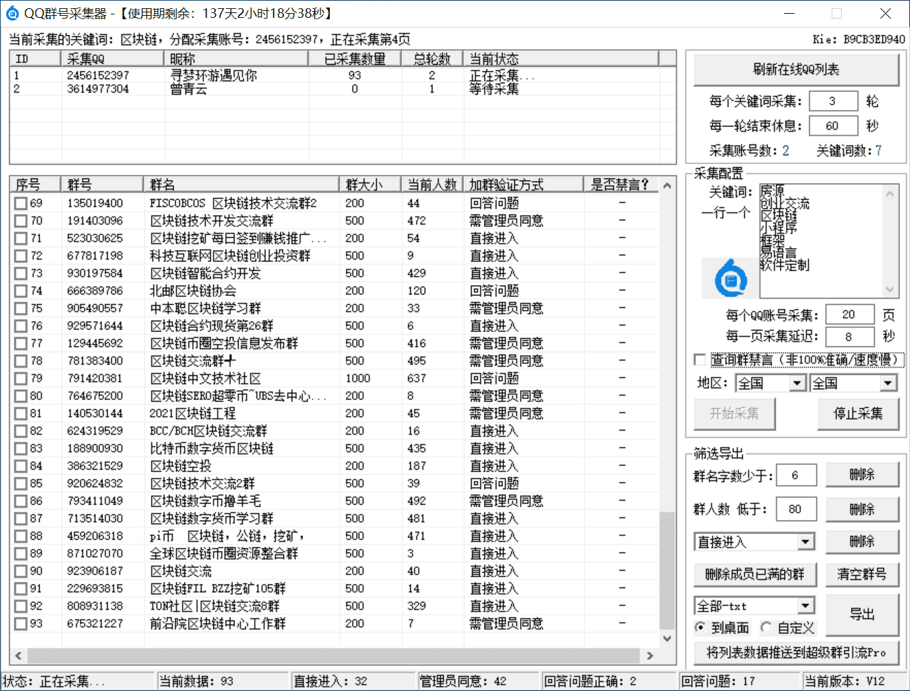Click the 停止采集 button

(858, 414)
